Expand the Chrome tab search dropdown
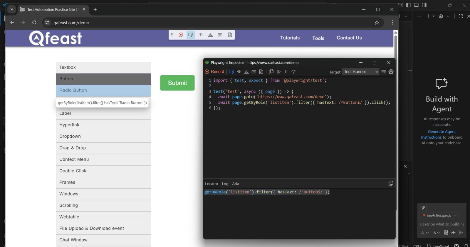 (12, 9)
